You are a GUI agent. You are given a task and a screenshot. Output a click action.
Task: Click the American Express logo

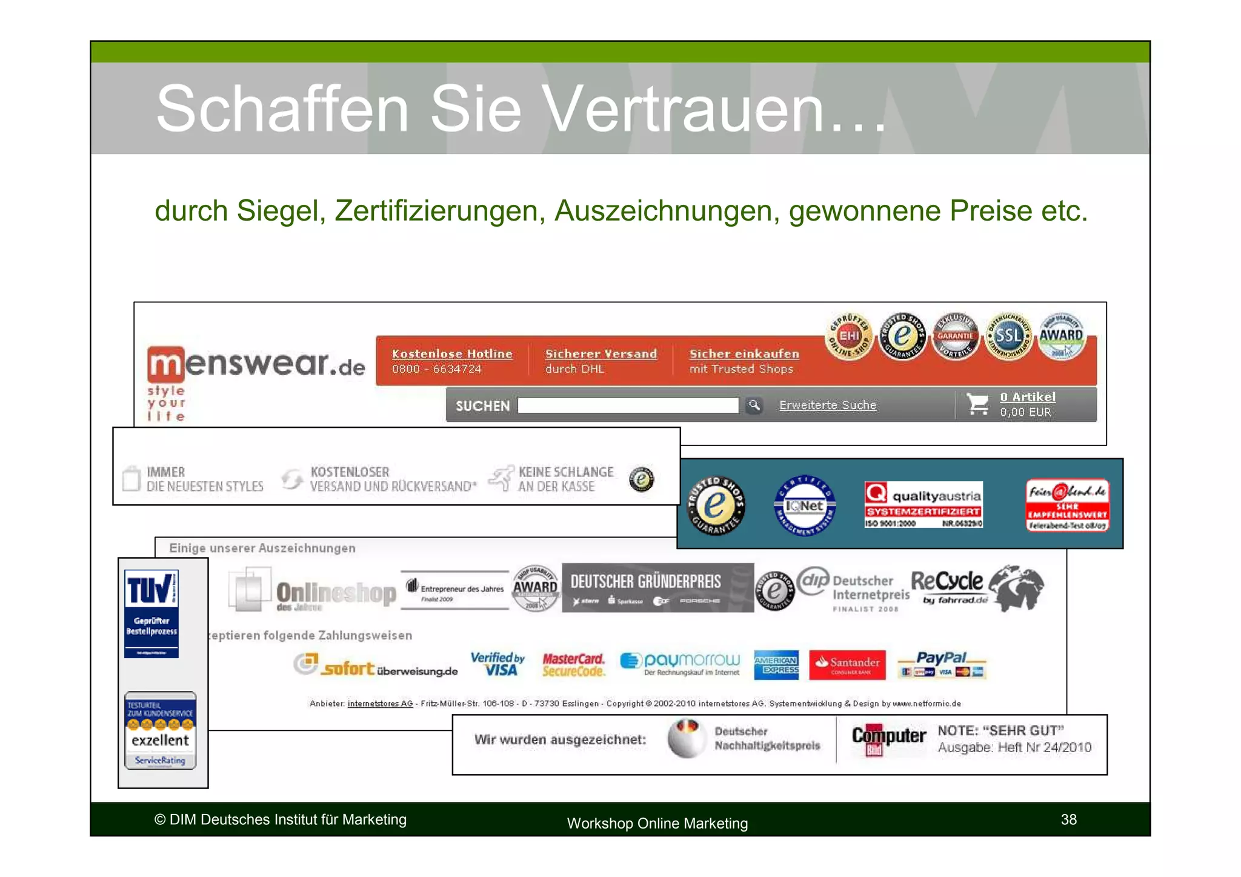point(776,665)
